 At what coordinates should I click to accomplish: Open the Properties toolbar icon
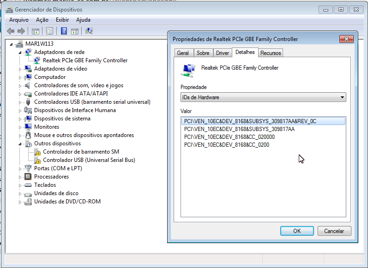click(49, 31)
